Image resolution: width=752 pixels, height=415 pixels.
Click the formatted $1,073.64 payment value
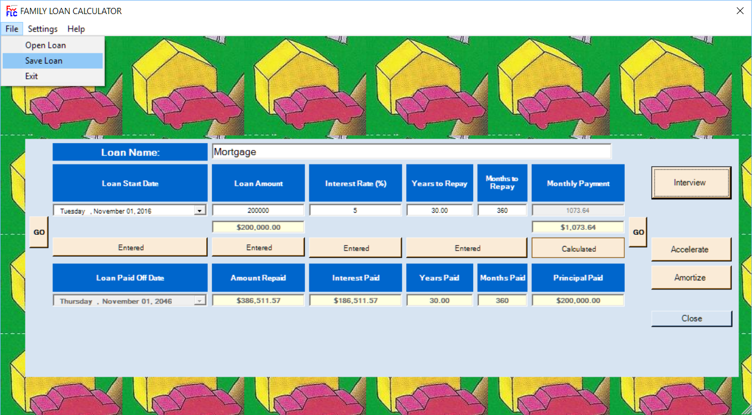tap(578, 227)
